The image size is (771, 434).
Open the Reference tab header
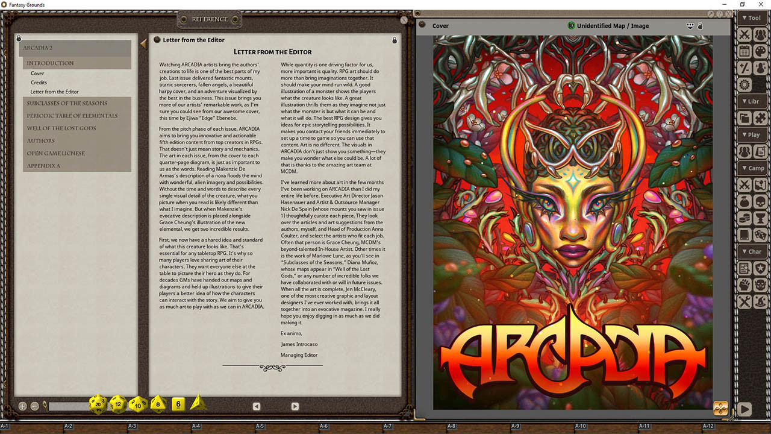point(209,19)
